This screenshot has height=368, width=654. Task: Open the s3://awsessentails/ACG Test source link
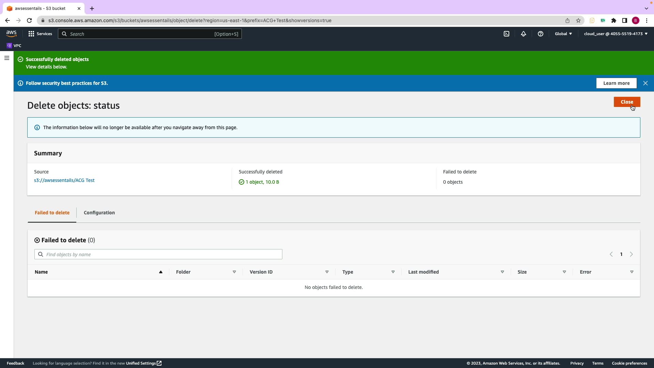[x=64, y=180]
